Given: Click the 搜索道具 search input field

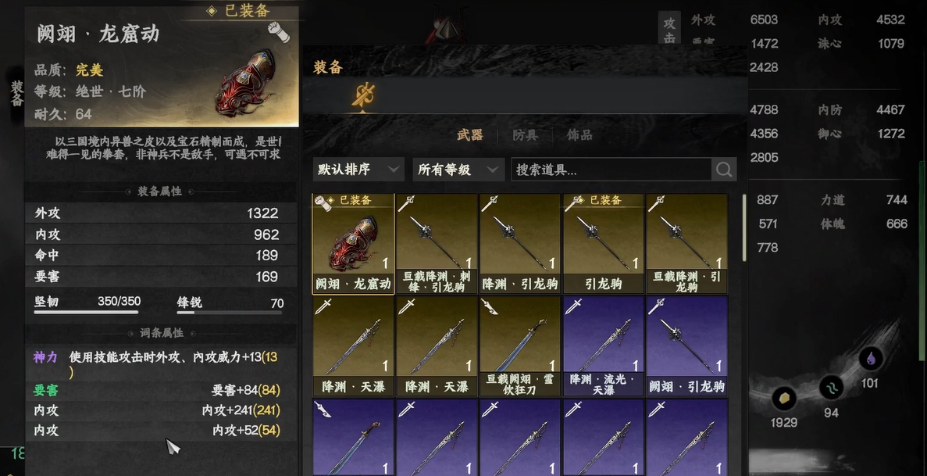Looking at the screenshot, I should [x=611, y=170].
